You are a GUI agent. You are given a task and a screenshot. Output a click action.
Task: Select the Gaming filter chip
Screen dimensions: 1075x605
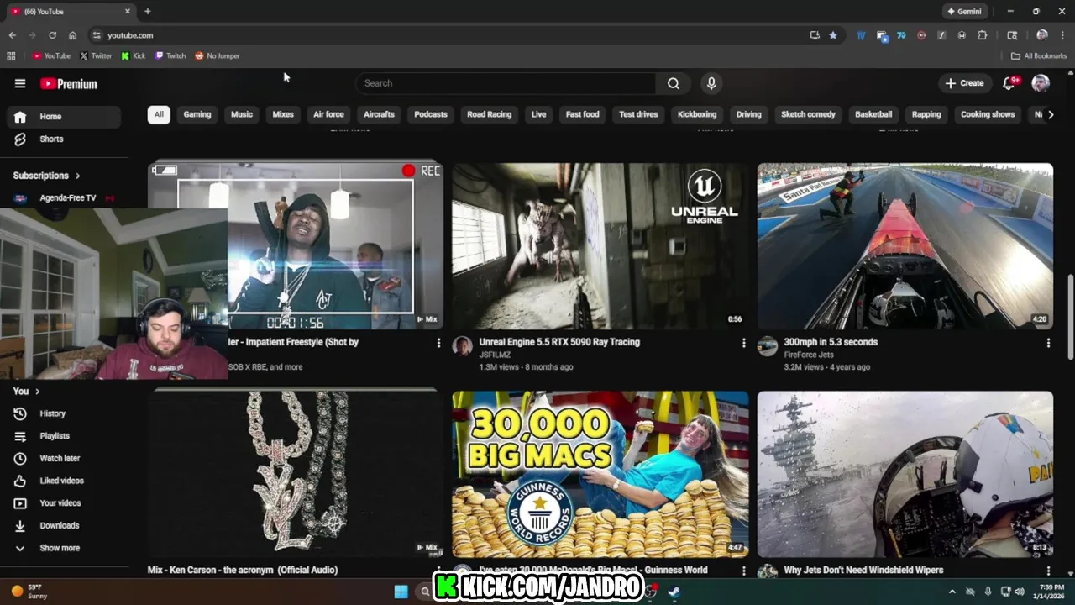tap(197, 114)
